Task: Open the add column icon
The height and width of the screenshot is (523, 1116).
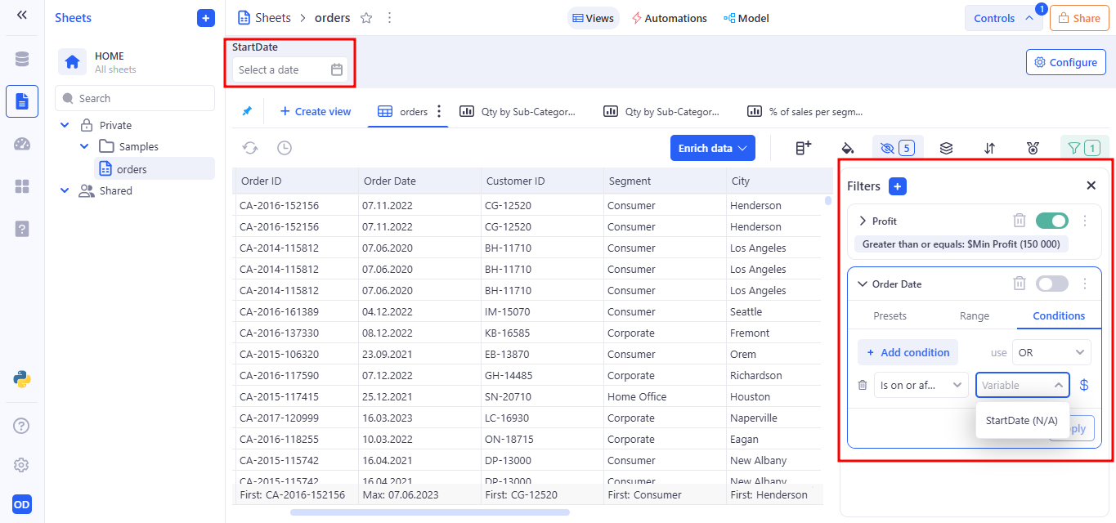Action: point(803,148)
